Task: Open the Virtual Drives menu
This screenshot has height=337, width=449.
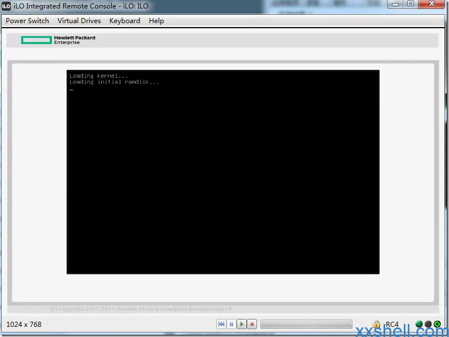Action: point(79,21)
